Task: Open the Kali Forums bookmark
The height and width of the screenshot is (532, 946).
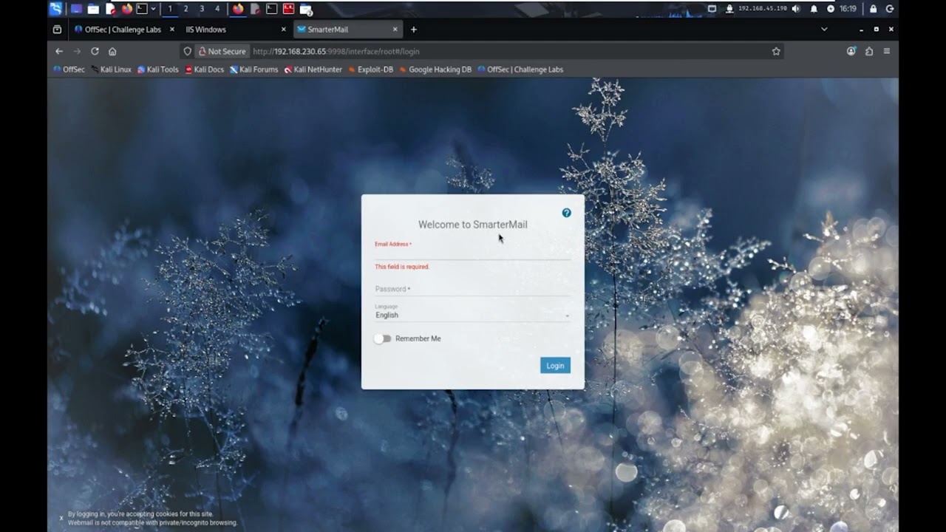Action: click(254, 69)
